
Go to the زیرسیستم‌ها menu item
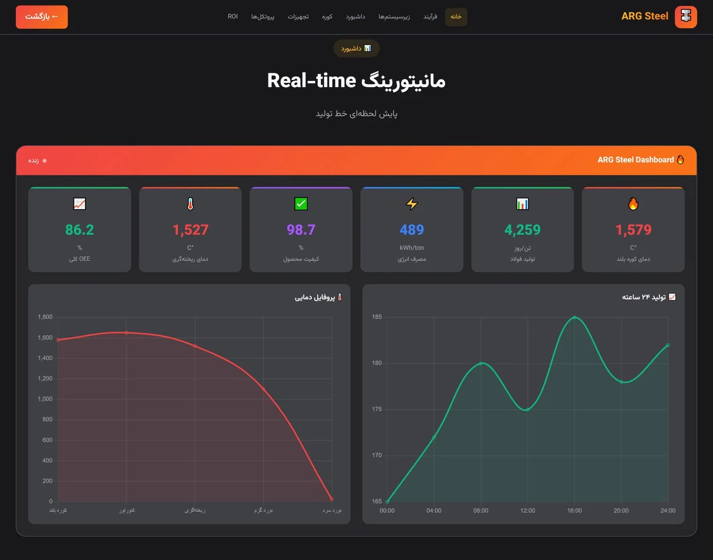(394, 17)
